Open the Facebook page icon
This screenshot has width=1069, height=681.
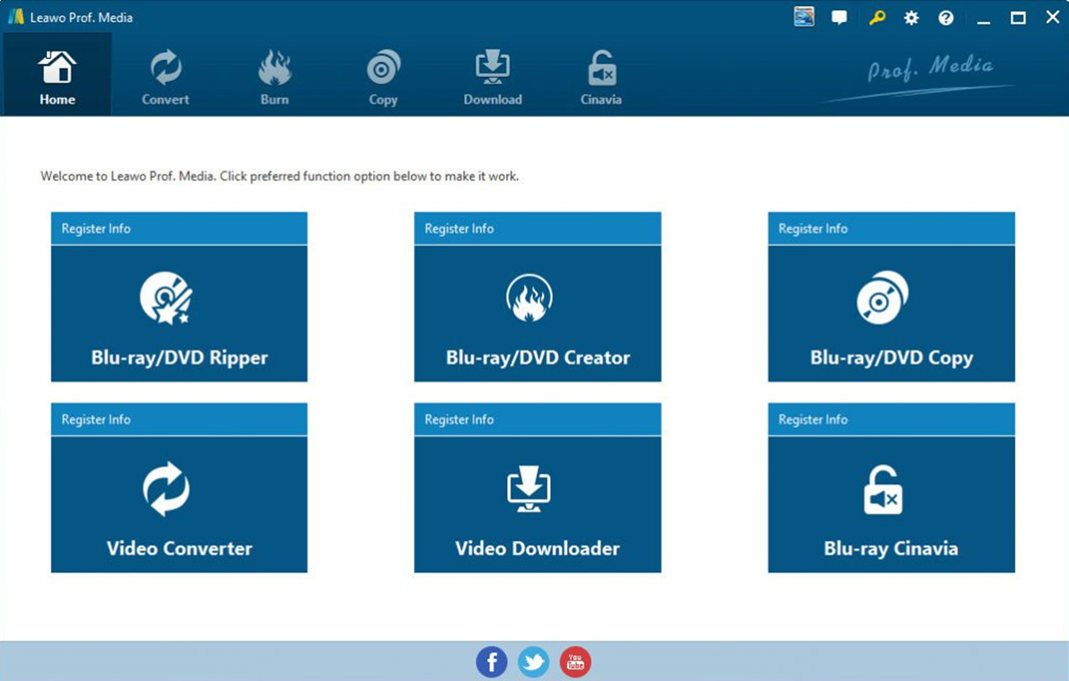click(492, 662)
